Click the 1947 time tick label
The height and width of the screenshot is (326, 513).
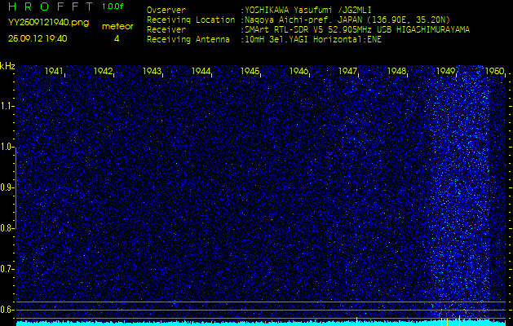tap(347, 72)
